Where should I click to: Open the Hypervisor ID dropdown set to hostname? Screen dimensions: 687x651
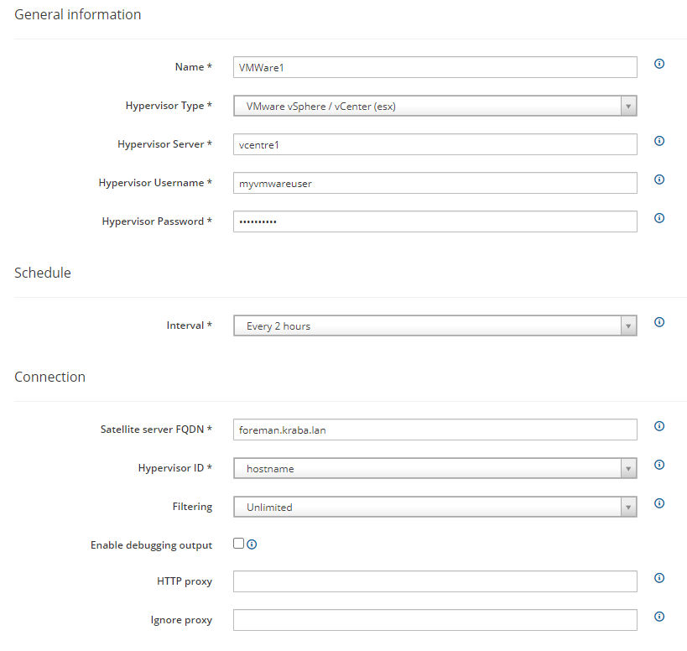pos(435,468)
